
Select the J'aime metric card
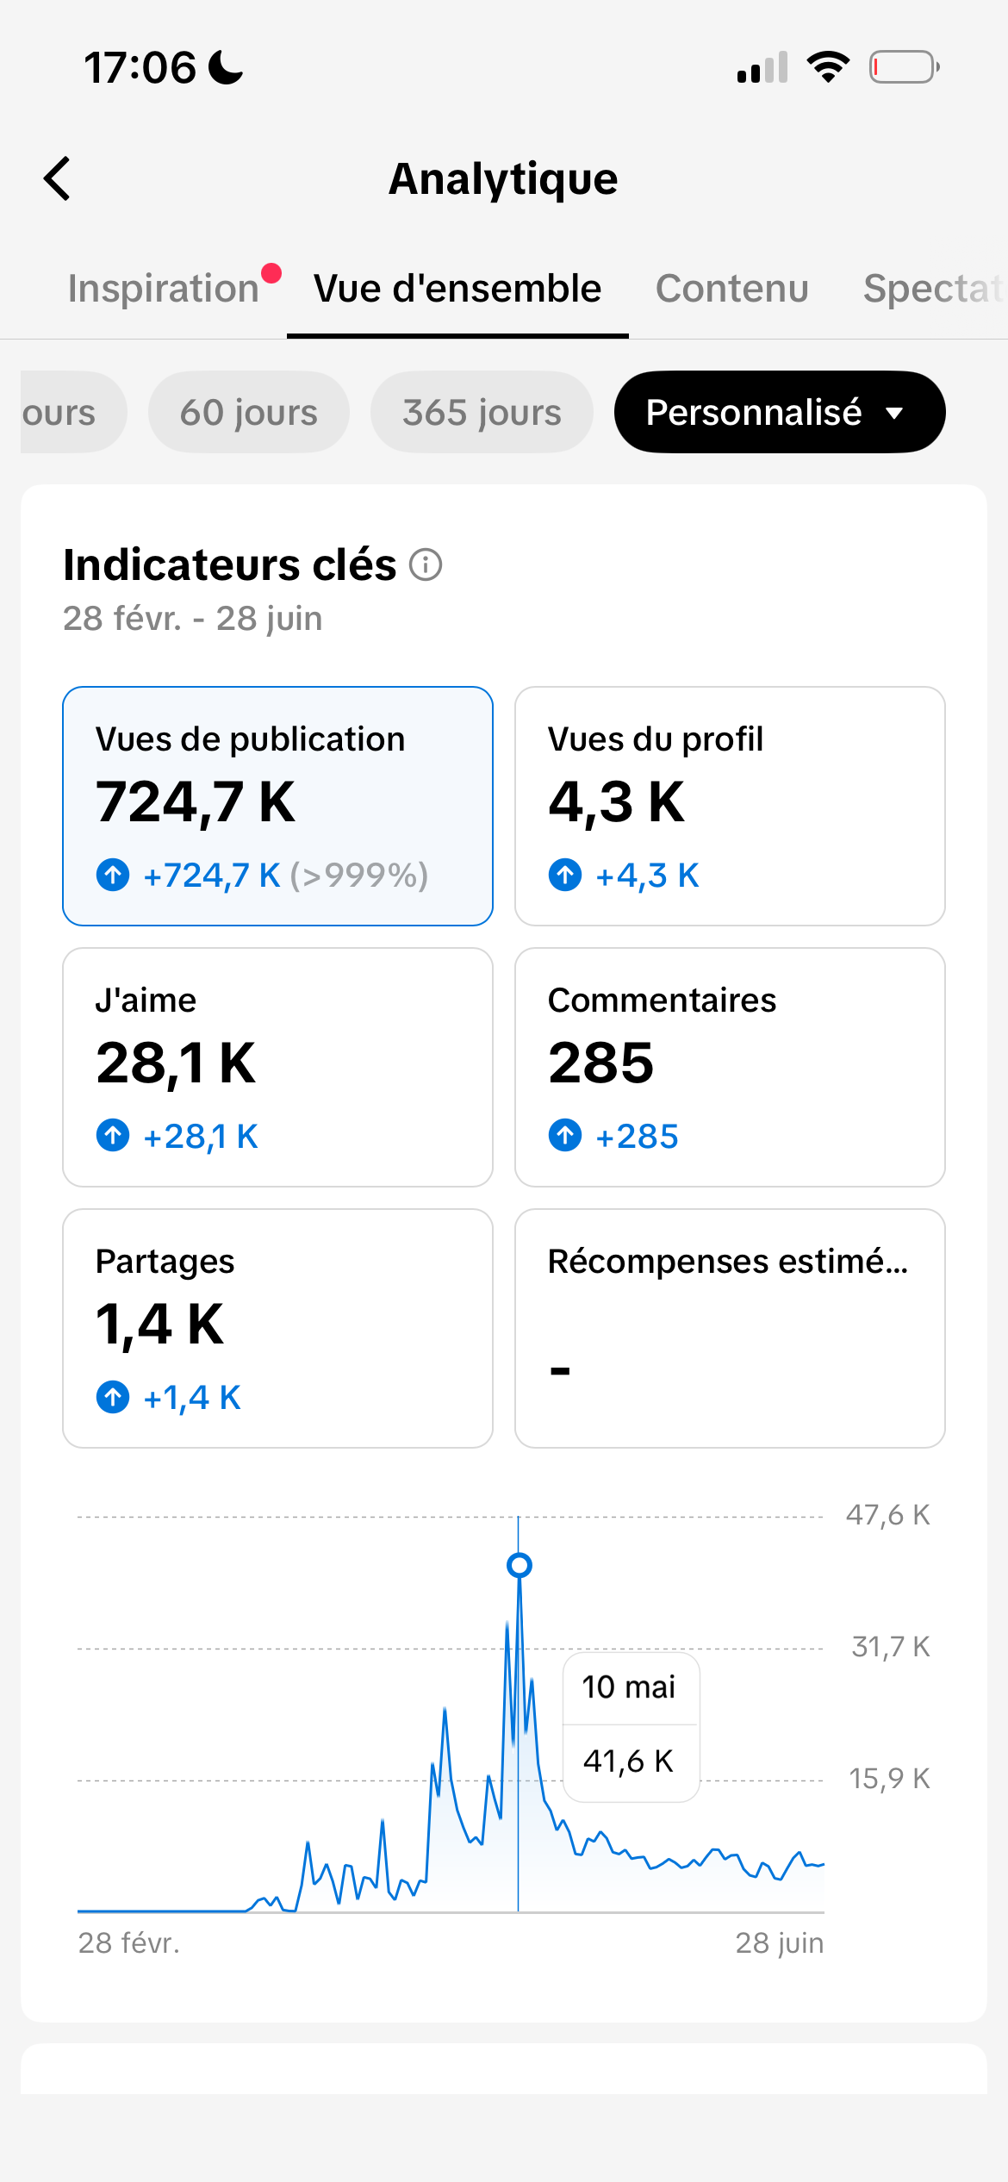pyautogui.click(x=277, y=1068)
